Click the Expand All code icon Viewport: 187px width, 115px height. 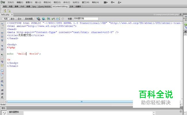pos(2,40)
